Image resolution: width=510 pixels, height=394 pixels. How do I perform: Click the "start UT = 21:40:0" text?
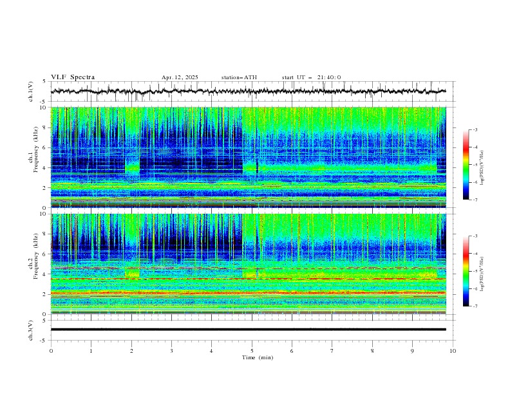point(311,77)
